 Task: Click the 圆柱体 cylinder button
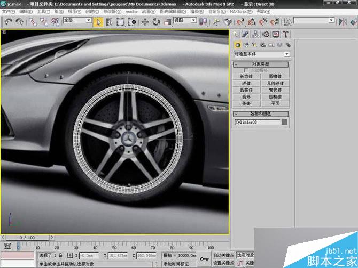[246, 90]
